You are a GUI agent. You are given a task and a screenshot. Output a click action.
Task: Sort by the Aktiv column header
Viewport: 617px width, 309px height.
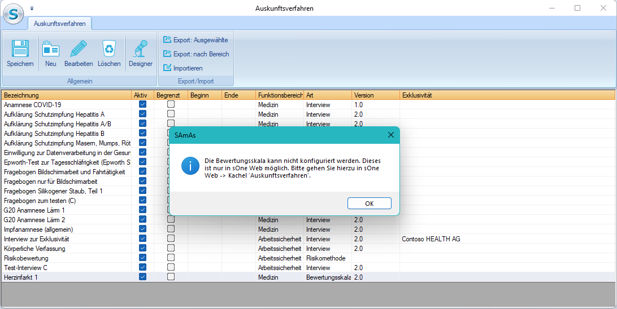tap(143, 95)
